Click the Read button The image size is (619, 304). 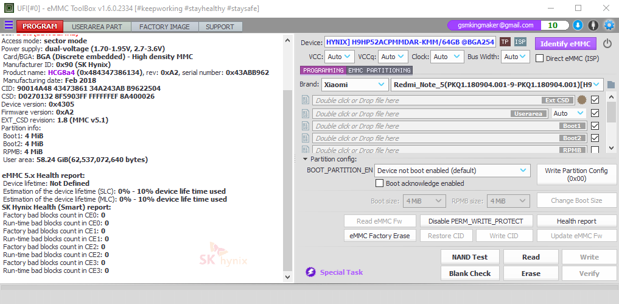click(x=531, y=257)
